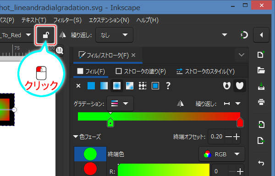275x176 pixels.
Task: Expand the toolbar overflow arrow
Action: point(225,35)
